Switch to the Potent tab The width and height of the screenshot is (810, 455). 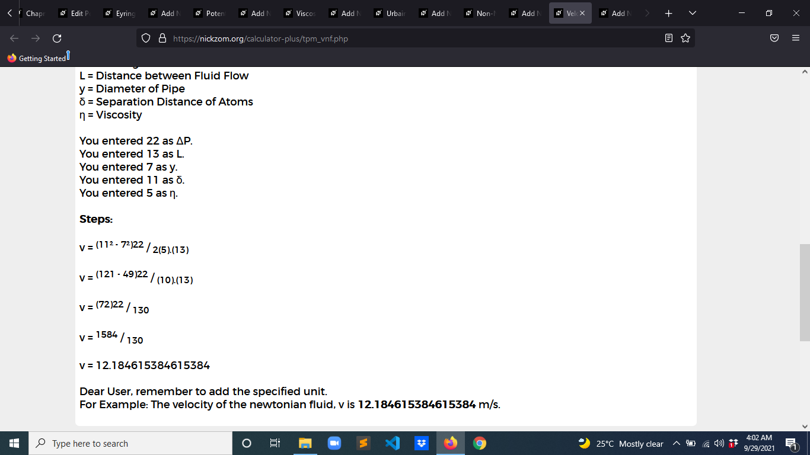click(209, 13)
